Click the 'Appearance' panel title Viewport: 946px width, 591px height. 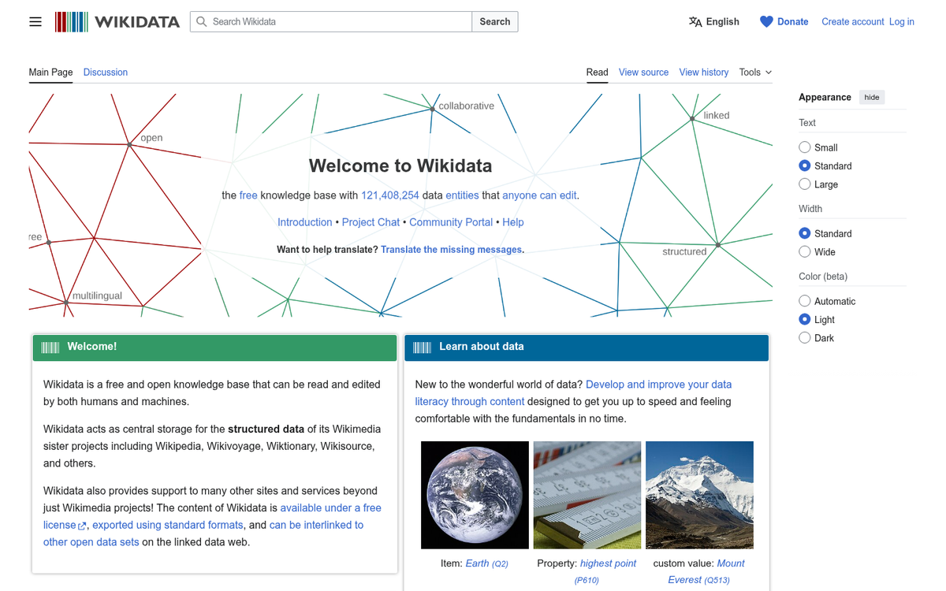point(825,97)
